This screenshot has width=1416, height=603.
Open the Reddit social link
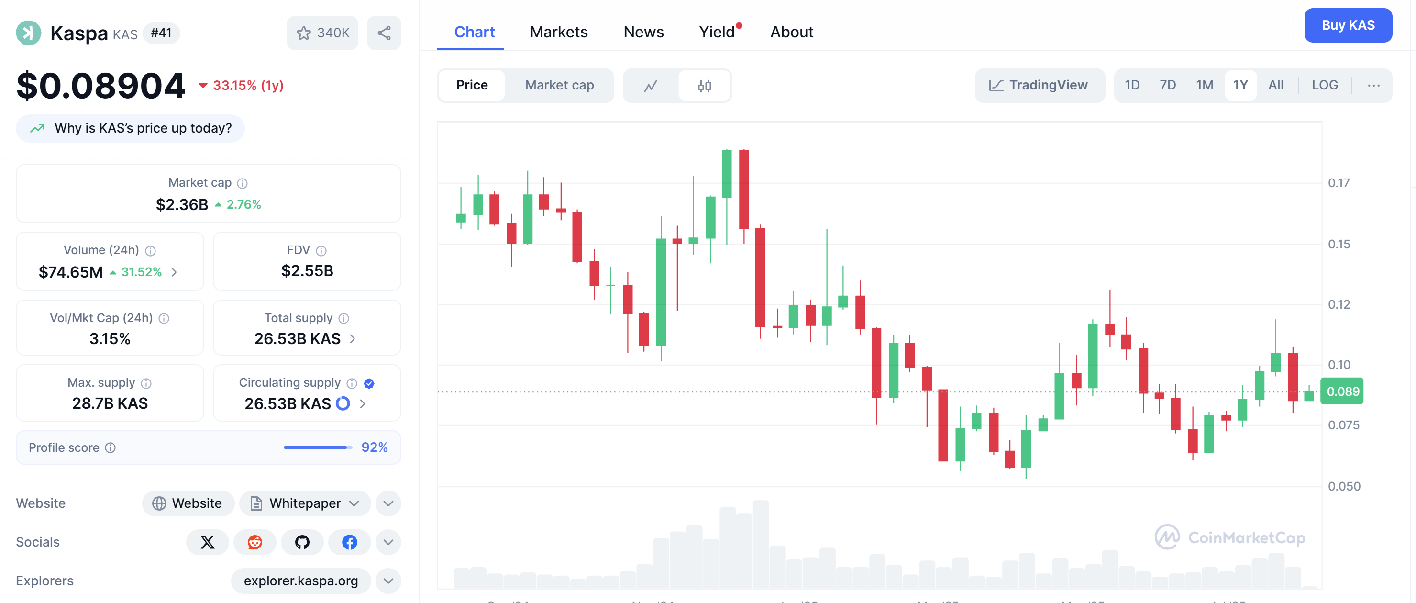pyautogui.click(x=254, y=542)
